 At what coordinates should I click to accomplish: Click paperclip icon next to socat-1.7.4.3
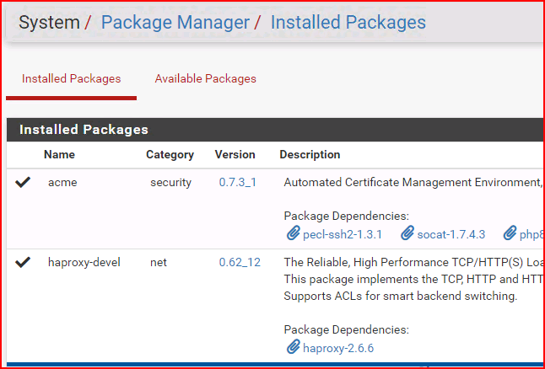pyautogui.click(x=407, y=233)
